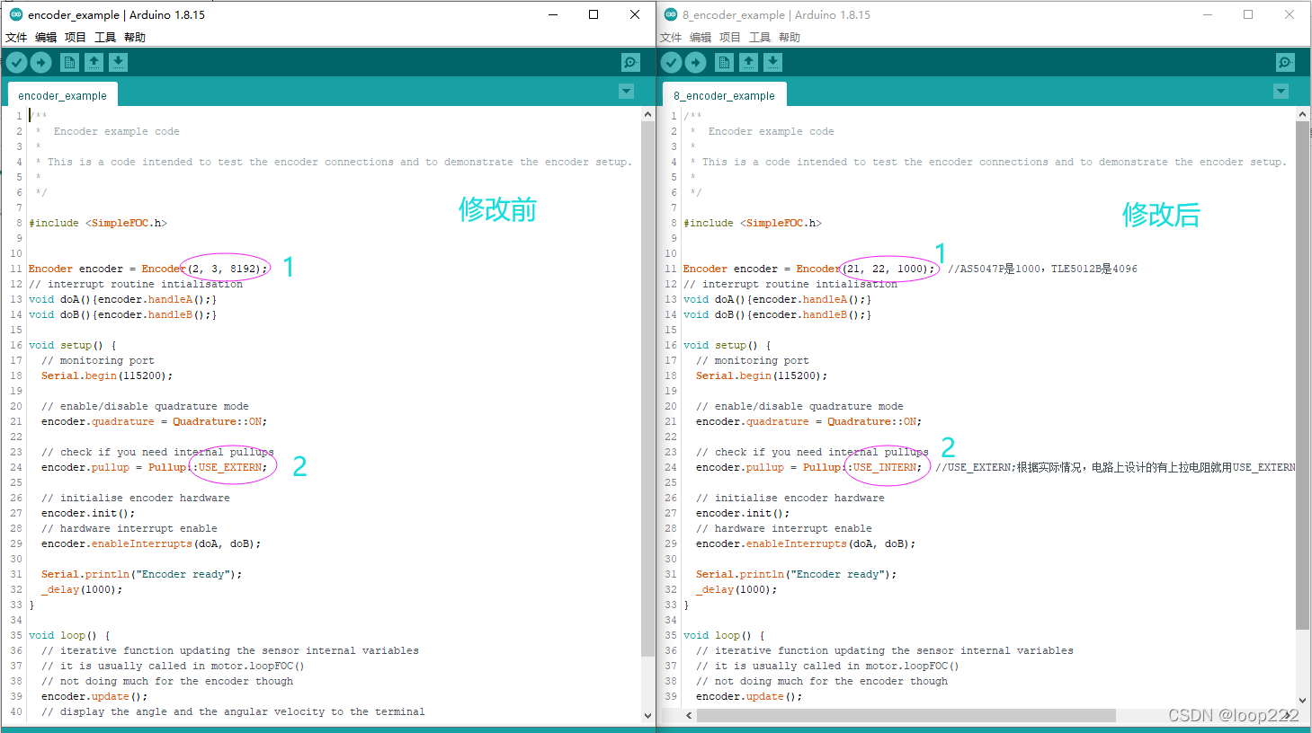Expand tab options dropdown in left window

pos(627,92)
